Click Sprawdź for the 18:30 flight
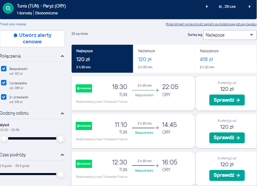 [x=227, y=100]
